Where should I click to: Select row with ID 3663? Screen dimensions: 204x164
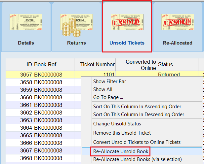[x=43, y=120]
